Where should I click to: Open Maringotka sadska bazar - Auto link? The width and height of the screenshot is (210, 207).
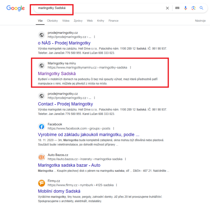click(x=69, y=165)
